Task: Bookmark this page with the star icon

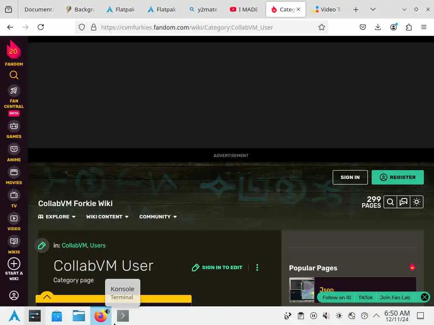Action: tap(322, 27)
